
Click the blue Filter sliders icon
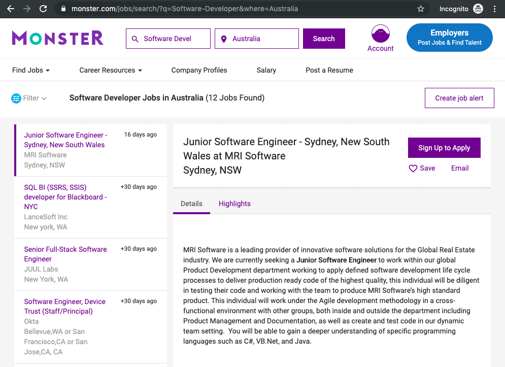click(16, 98)
